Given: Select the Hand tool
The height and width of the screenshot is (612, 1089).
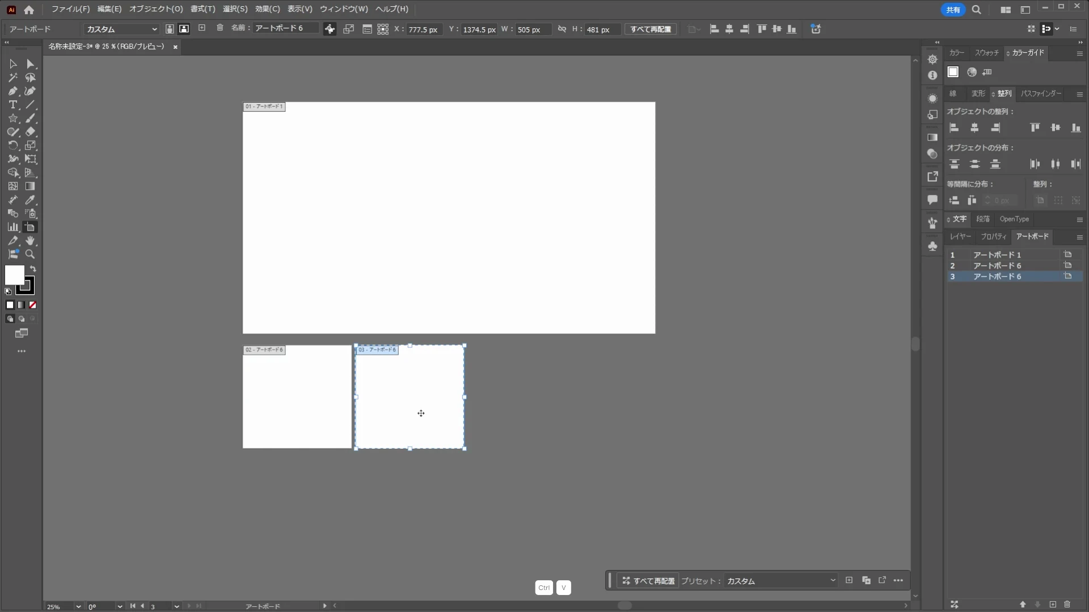Looking at the screenshot, I should click(x=30, y=241).
